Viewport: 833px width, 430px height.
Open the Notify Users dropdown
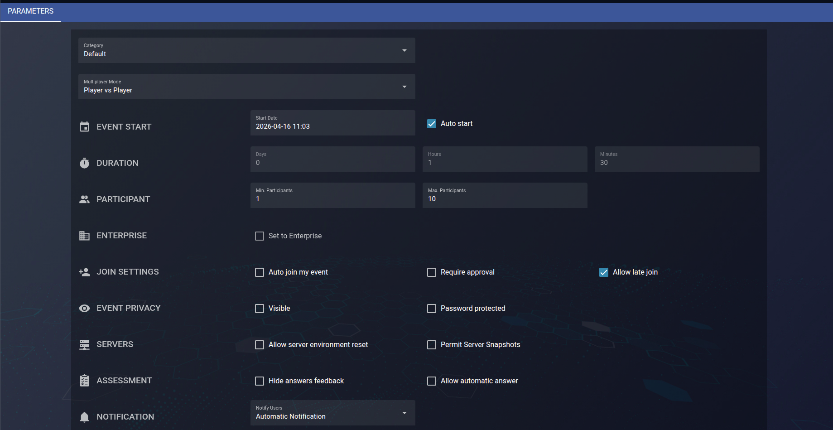click(333, 413)
